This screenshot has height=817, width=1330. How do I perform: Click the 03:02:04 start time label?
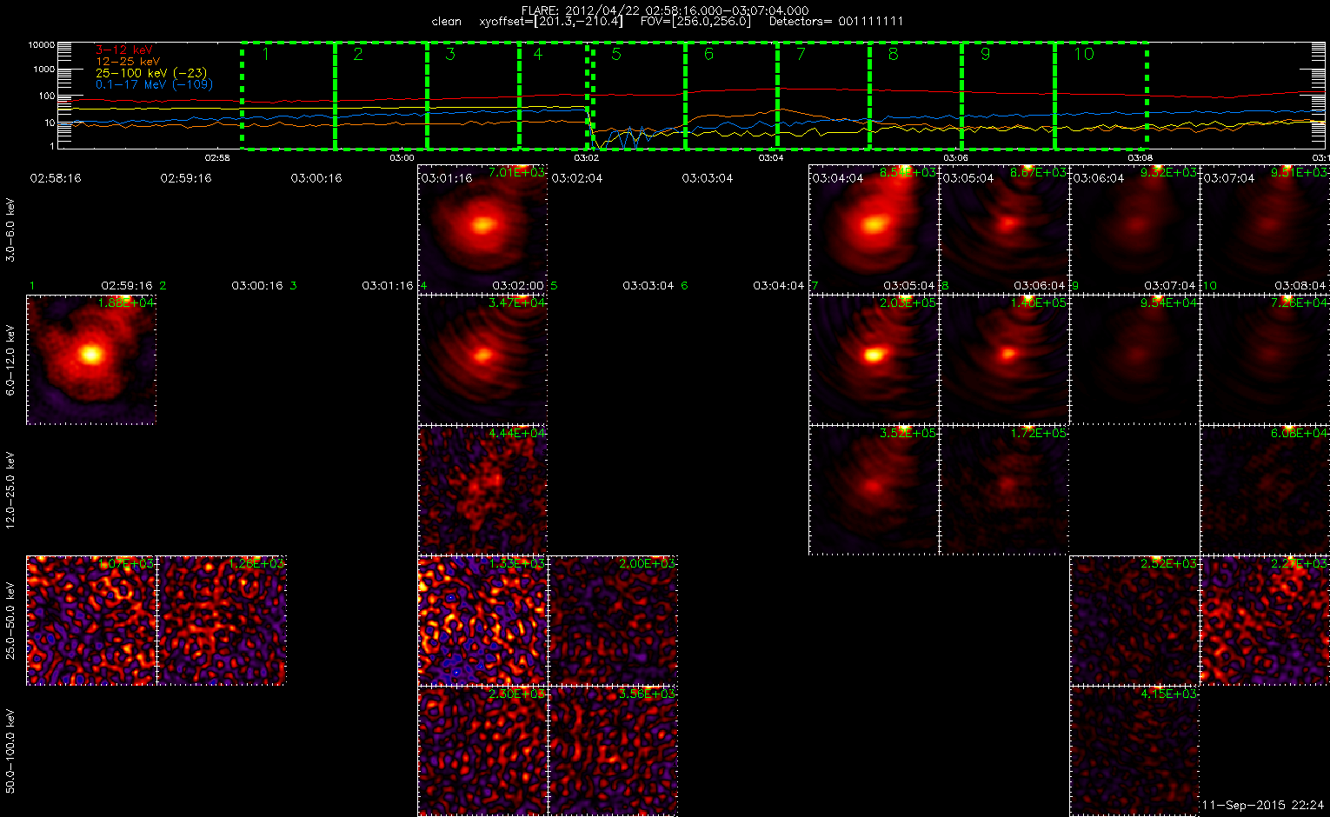(577, 178)
